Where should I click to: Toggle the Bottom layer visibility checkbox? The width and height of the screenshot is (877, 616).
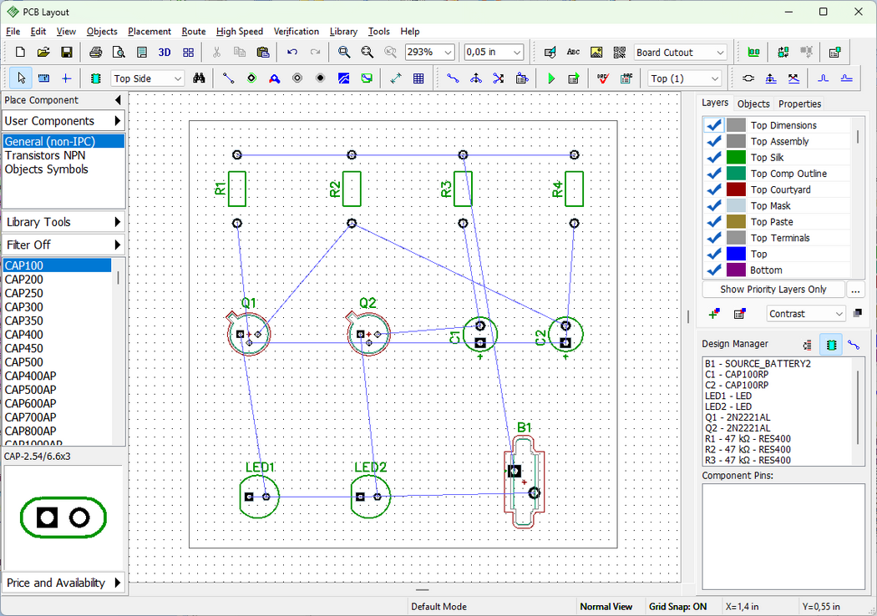713,270
